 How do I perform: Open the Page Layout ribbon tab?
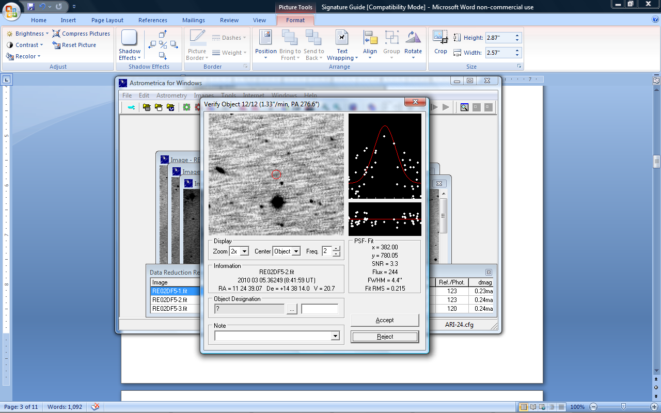tap(107, 20)
